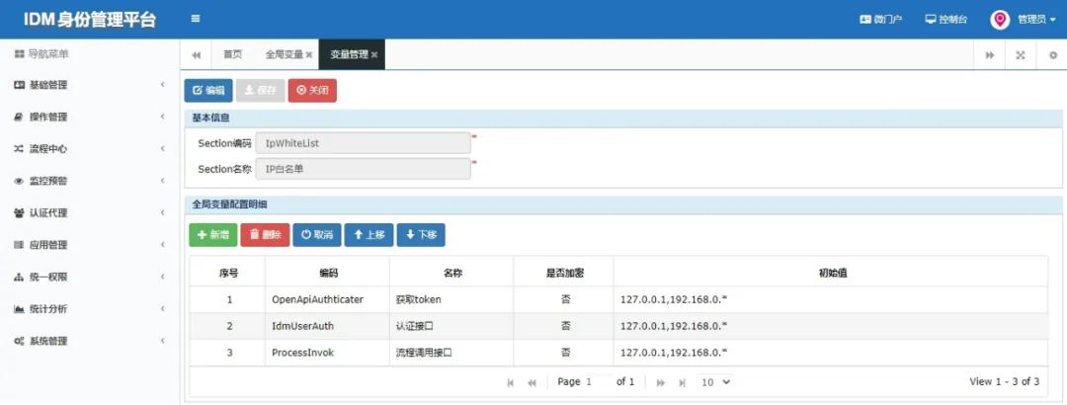Switch to the 首页 tab

(233, 54)
